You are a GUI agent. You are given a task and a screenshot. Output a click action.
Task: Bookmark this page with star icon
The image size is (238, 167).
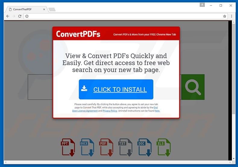(225, 16)
